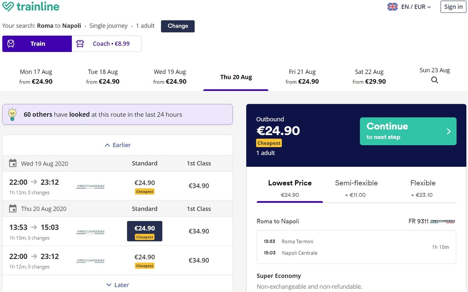Select Train transport mode
Viewport: 468px width, 292px height.
coord(37,44)
